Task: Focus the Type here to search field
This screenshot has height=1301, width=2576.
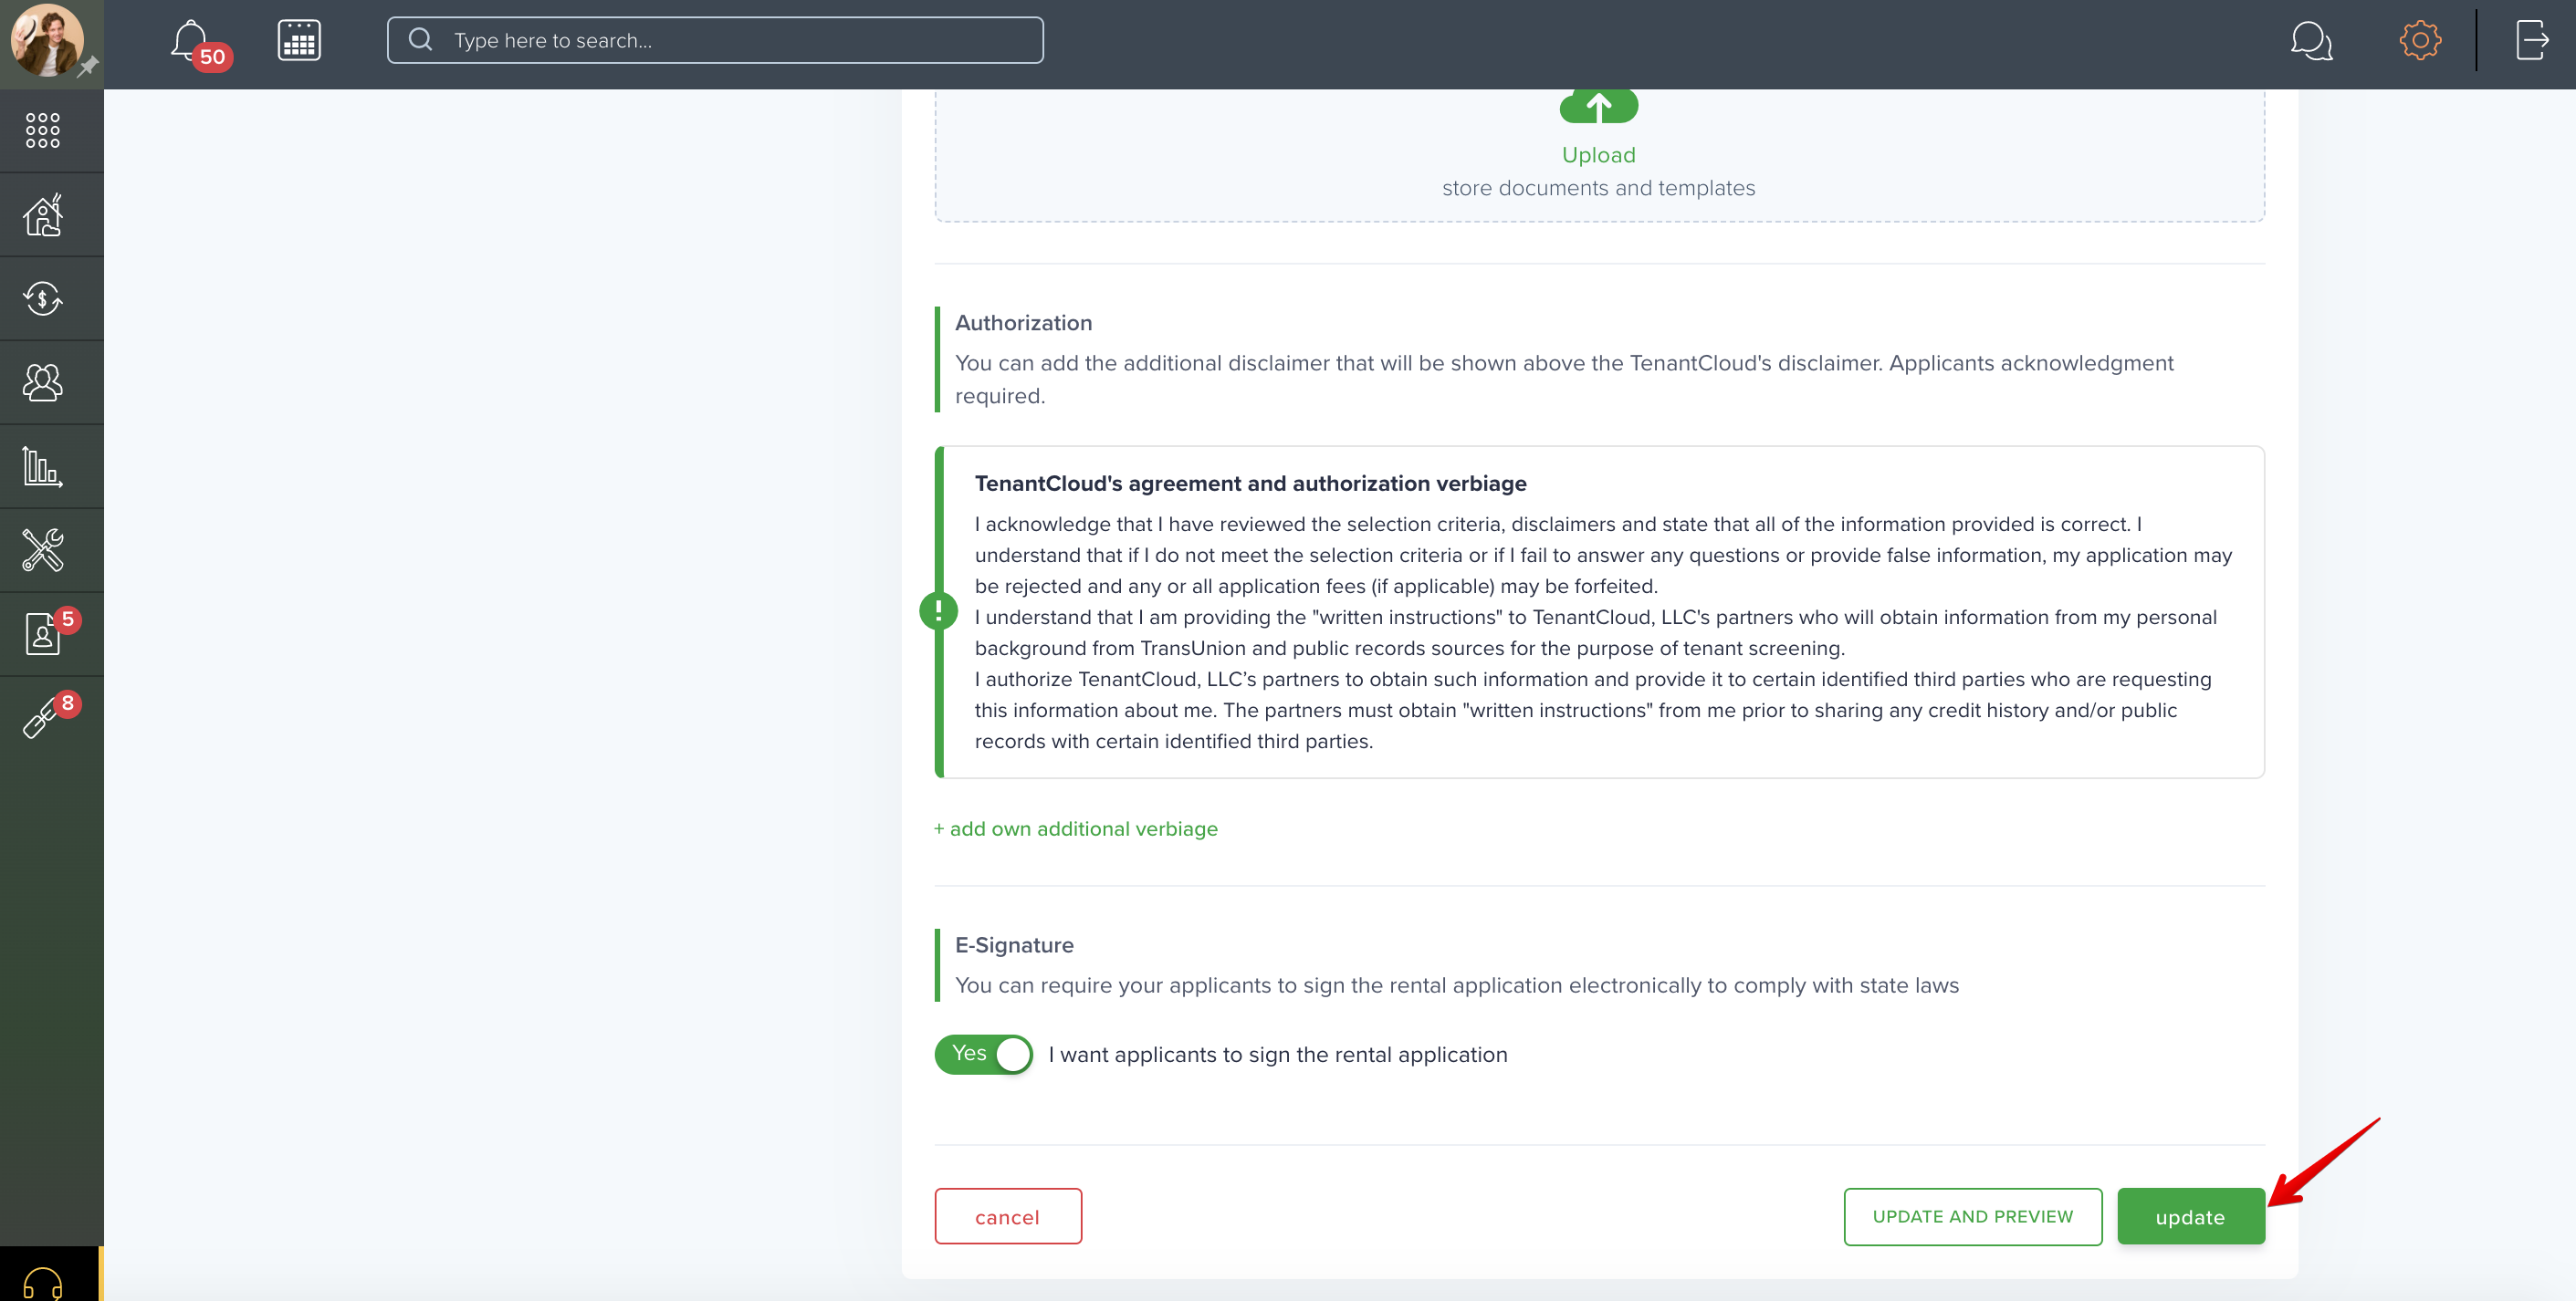Action: pyautogui.click(x=715, y=41)
